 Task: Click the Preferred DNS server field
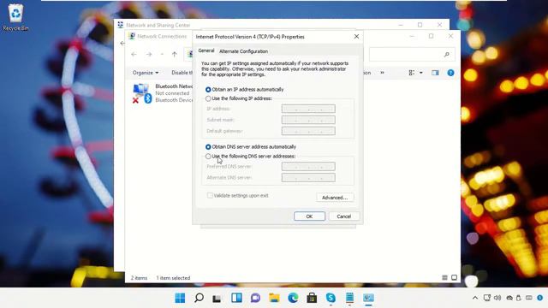[308, 167]
